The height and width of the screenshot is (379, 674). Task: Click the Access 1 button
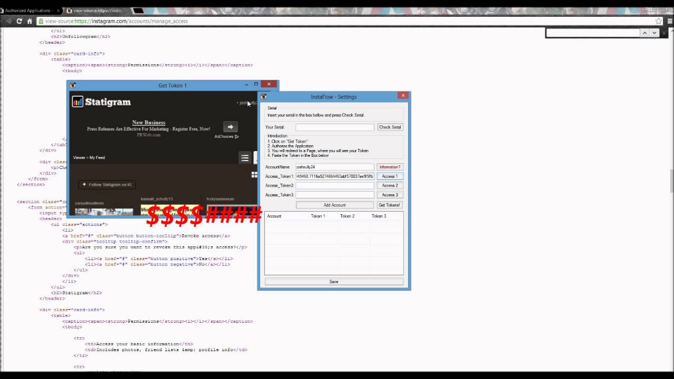pos(390,176)
